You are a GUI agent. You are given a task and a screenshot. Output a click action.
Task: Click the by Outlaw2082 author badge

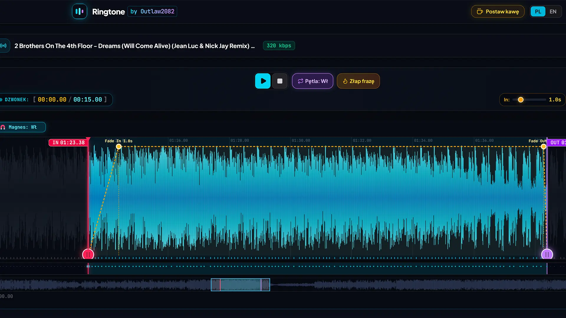point(152,11)
